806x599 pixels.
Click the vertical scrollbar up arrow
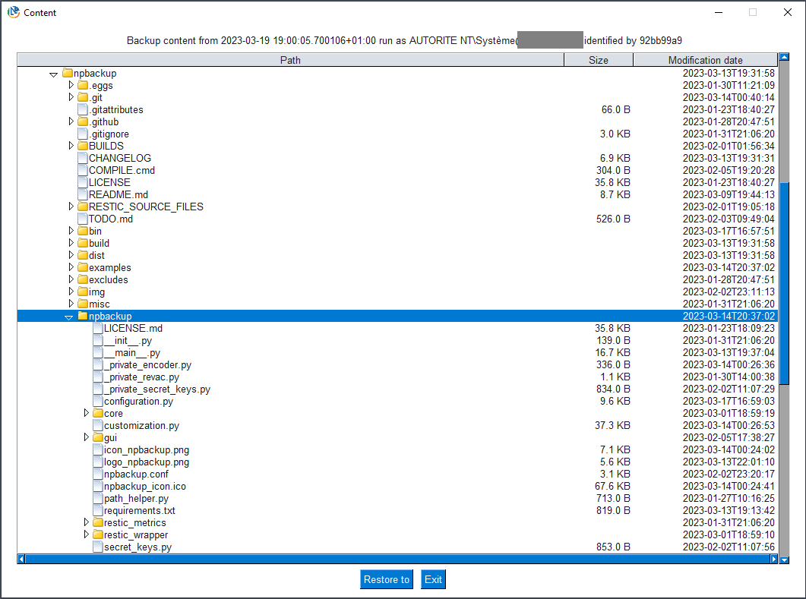784,57
